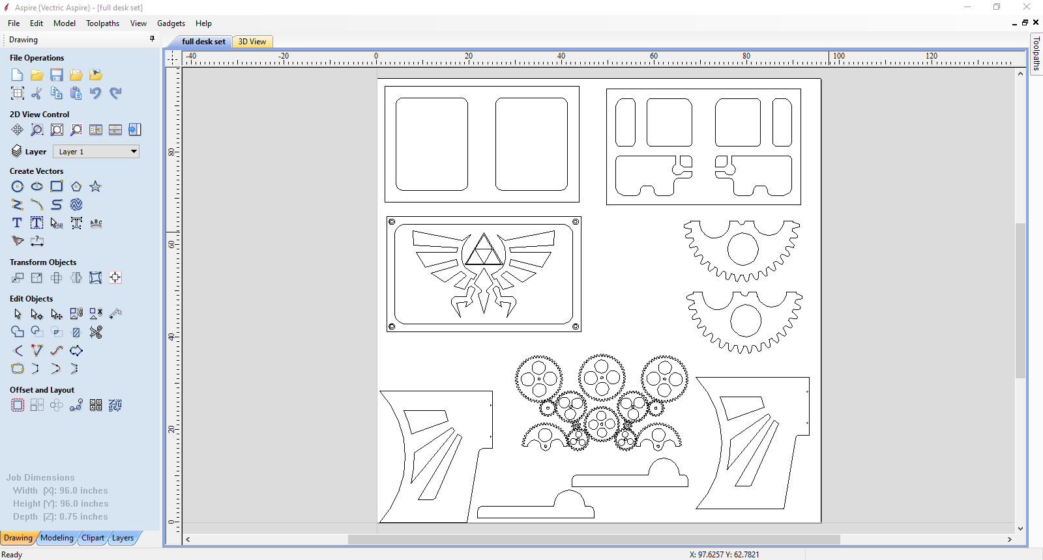Undo the last action
Image resolution: width=1043 pixels, height=560 pixels.
coord(96,93)
